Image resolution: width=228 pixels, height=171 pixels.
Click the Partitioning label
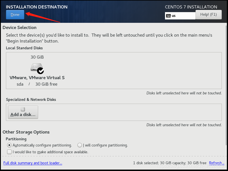pyautogui.click(x=16, y=139)
